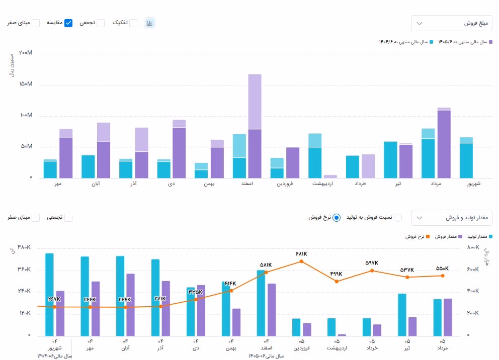
Task: Click the ۵۳۷K rate label
Action: 407,270
